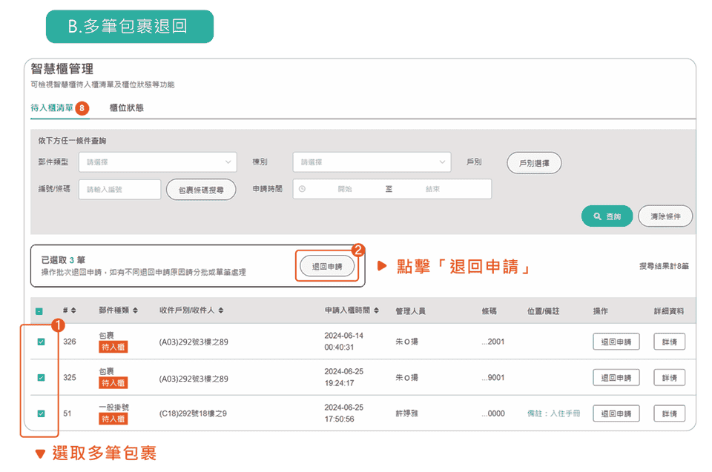Click the 包裹條碼搜尋 button
This screenshot has height=472, width=712.
click(x=201, y=190)
